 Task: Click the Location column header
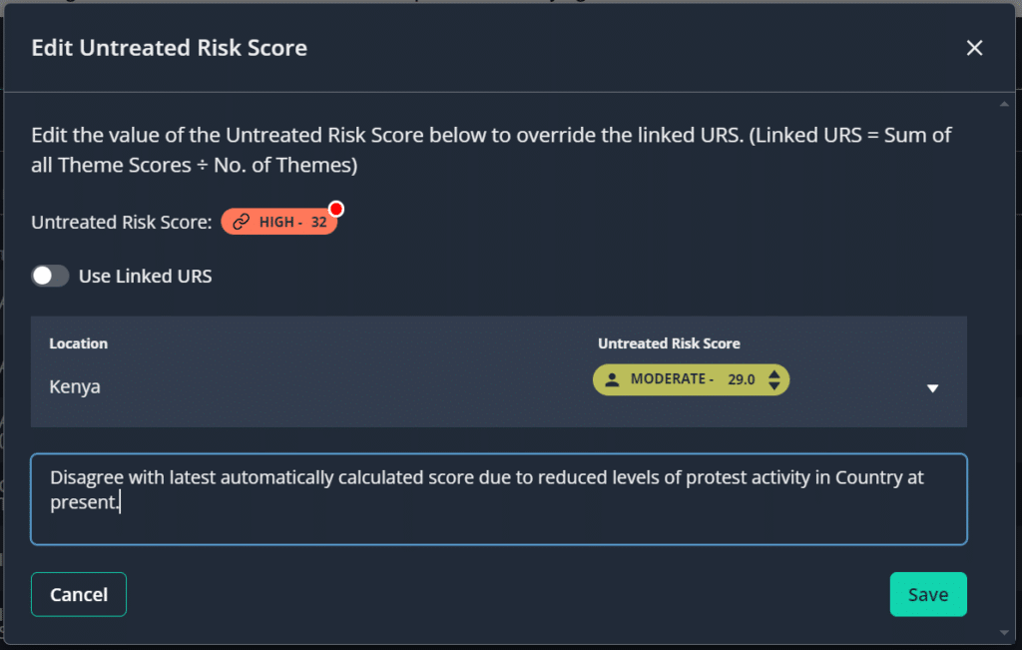coord(78,343)
